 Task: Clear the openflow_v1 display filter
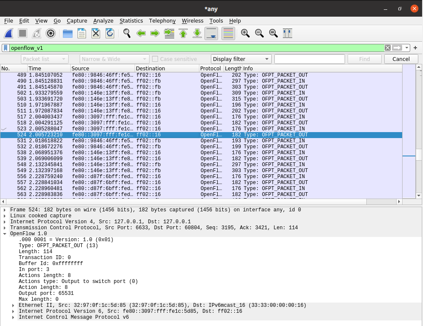(387, 48)
